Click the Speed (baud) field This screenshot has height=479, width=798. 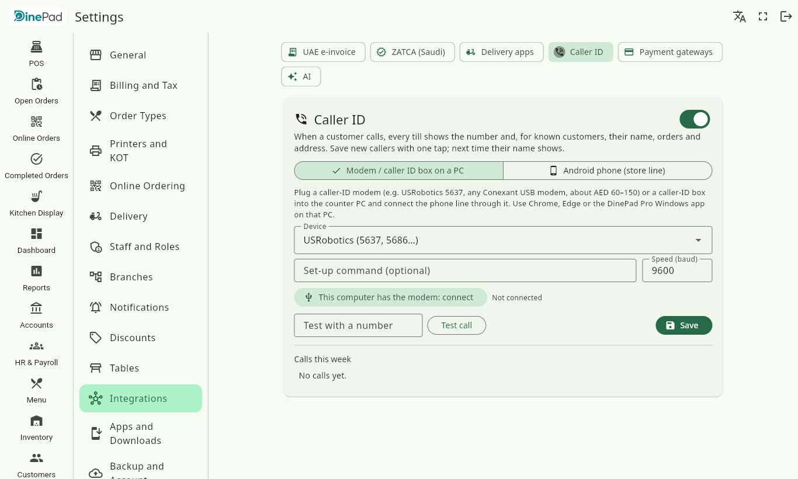coord(677,270)
